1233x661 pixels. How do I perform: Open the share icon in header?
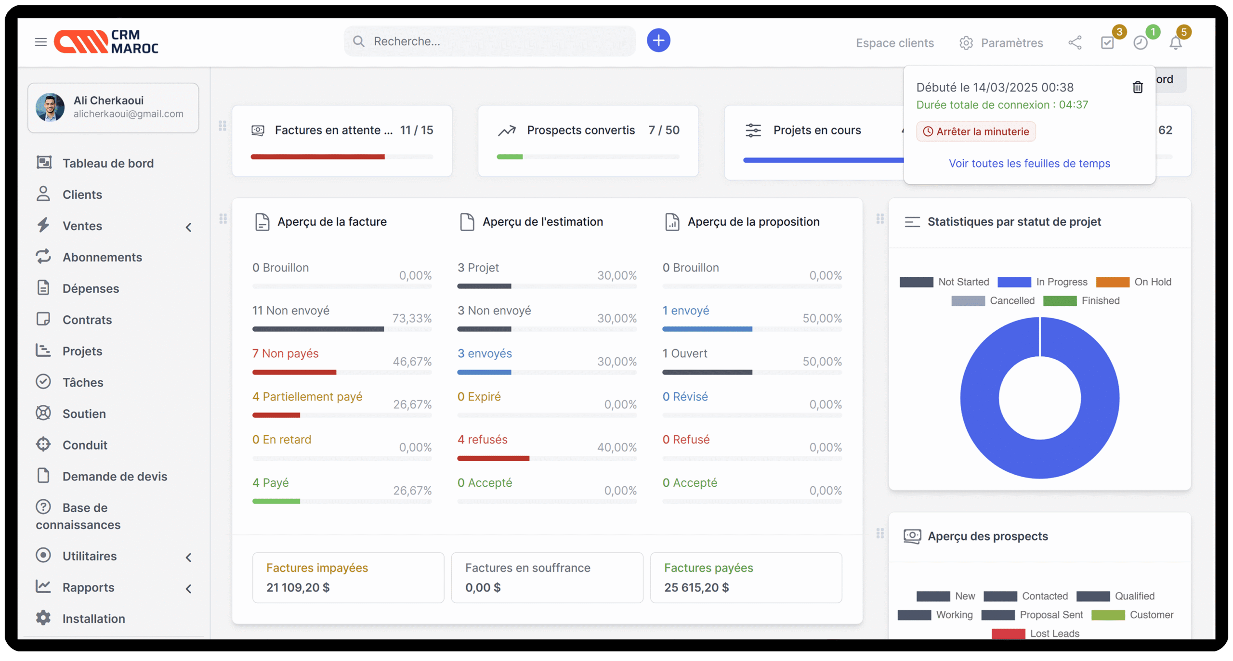[1075, 43]
